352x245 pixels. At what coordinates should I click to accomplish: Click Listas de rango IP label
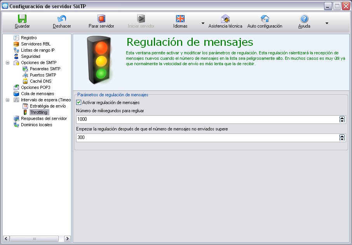(38, 50)
